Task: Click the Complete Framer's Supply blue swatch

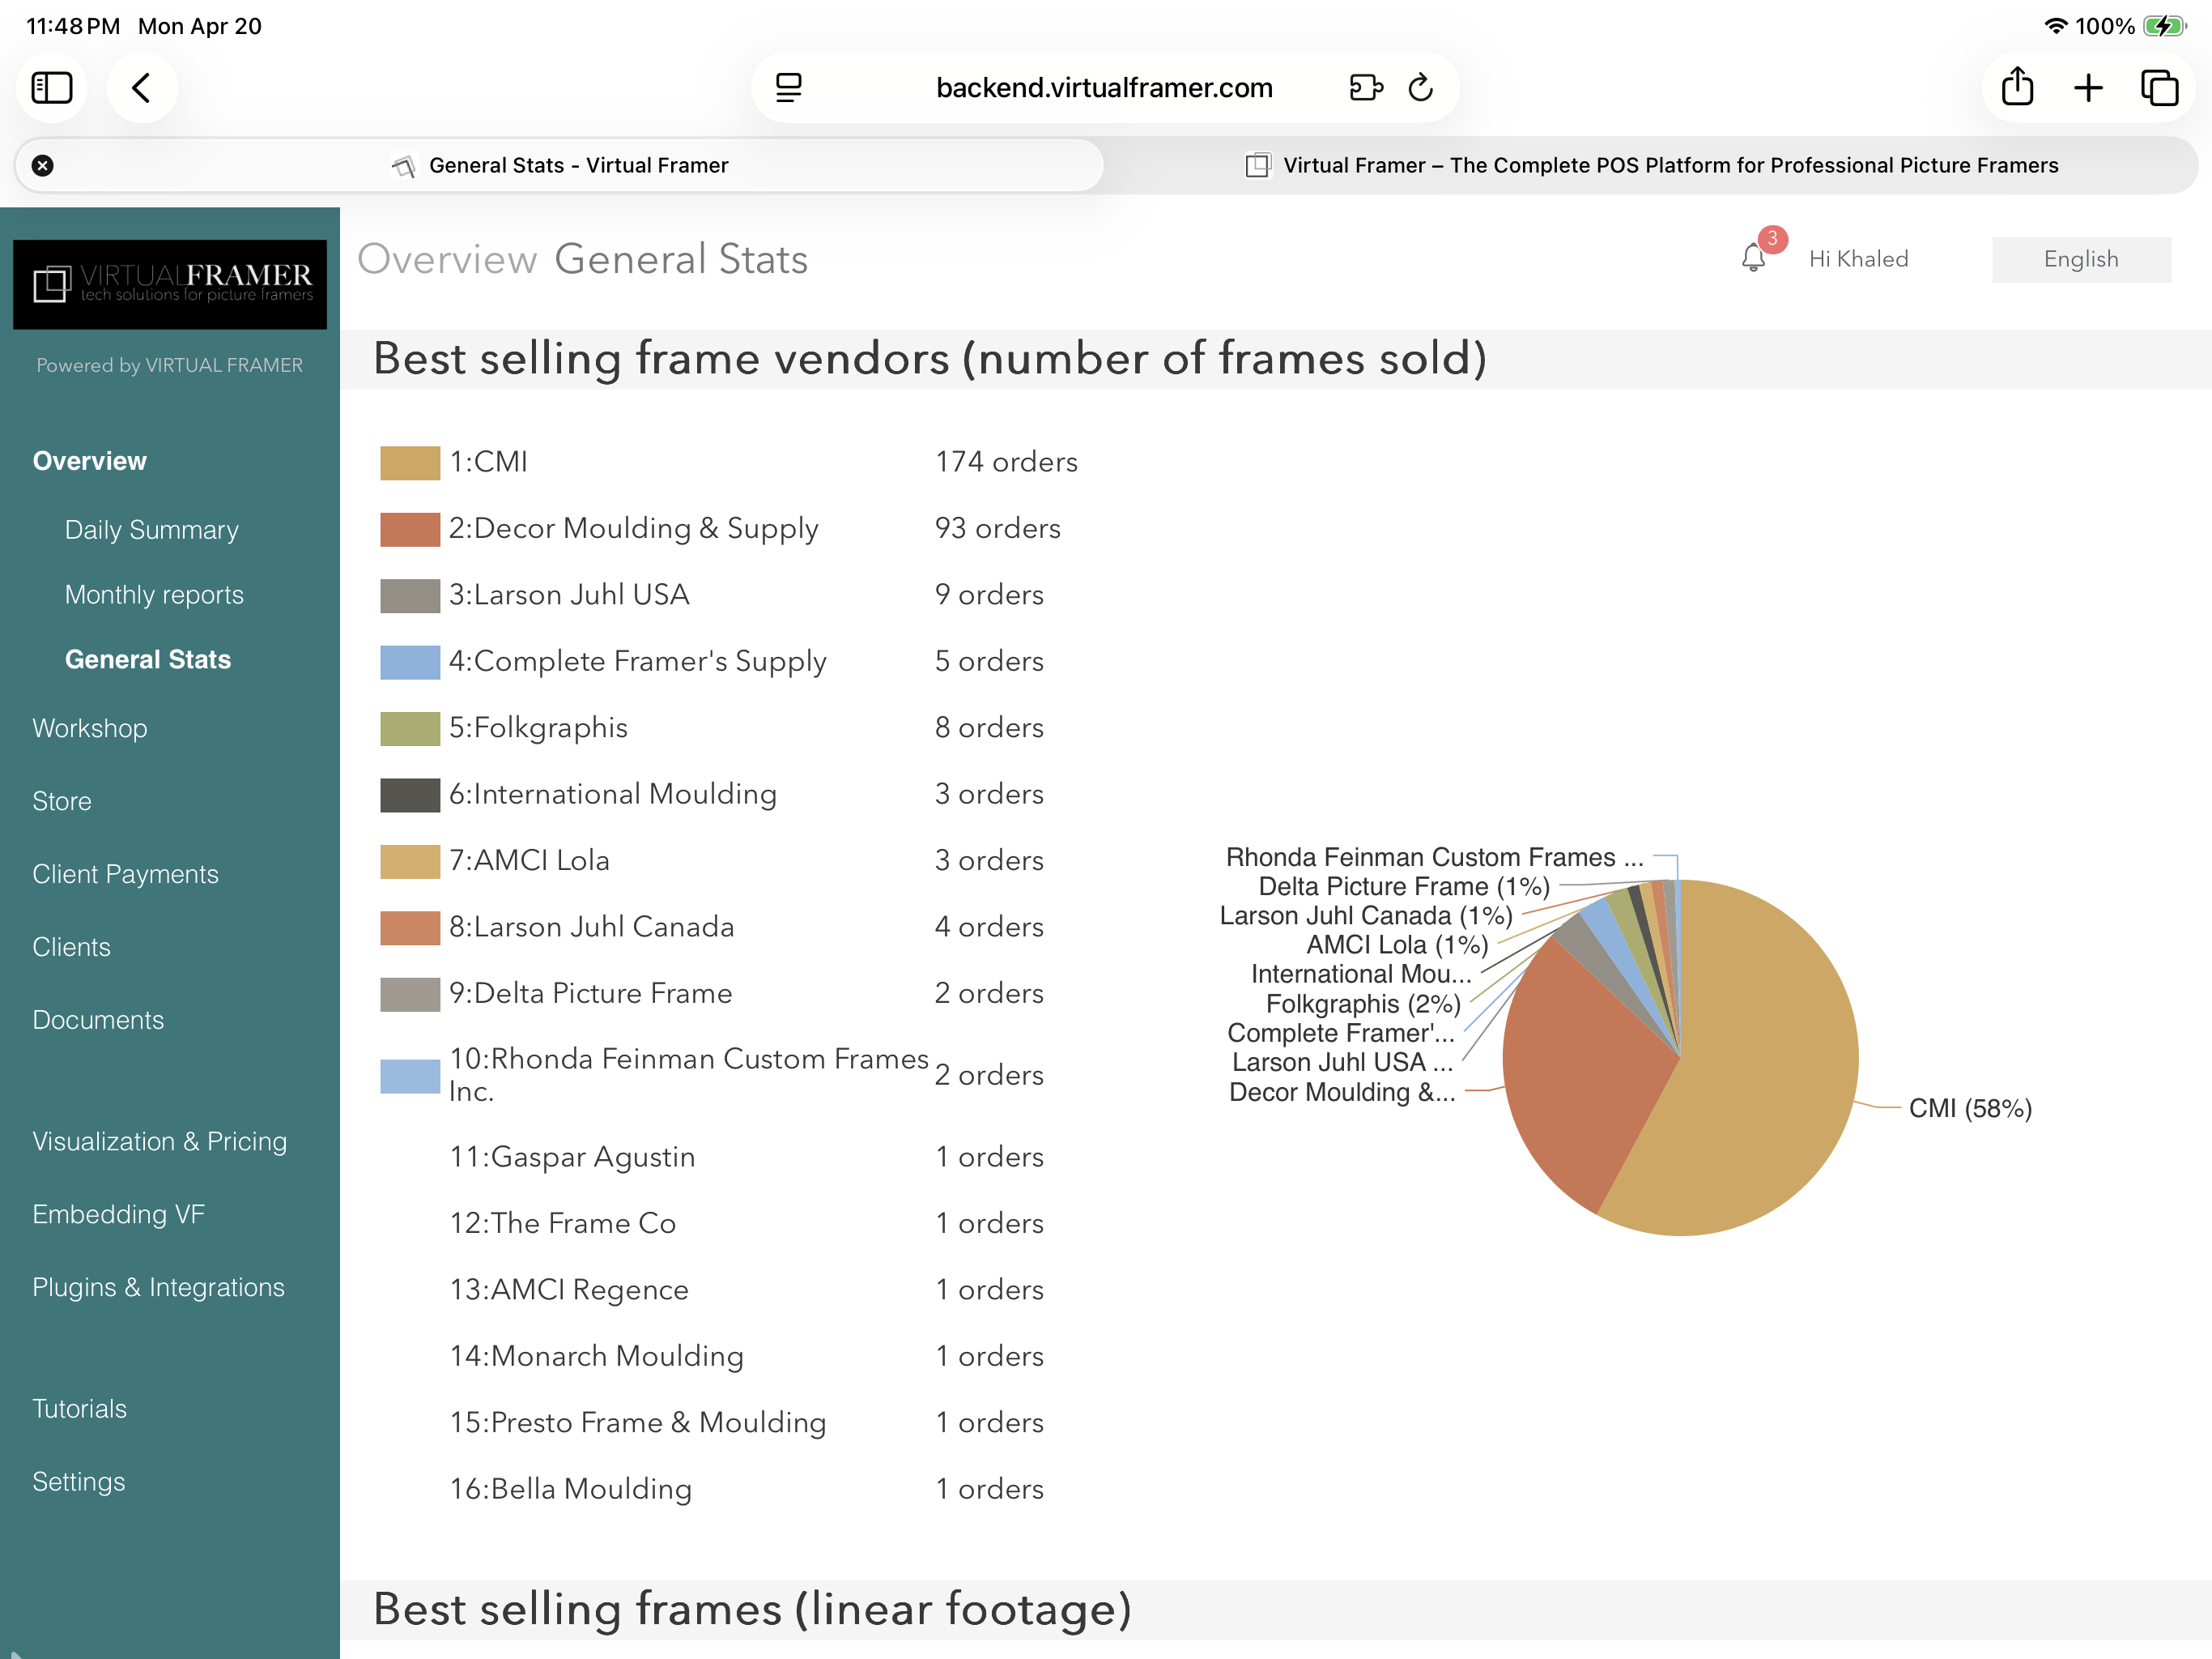Action: click(410, 663)
